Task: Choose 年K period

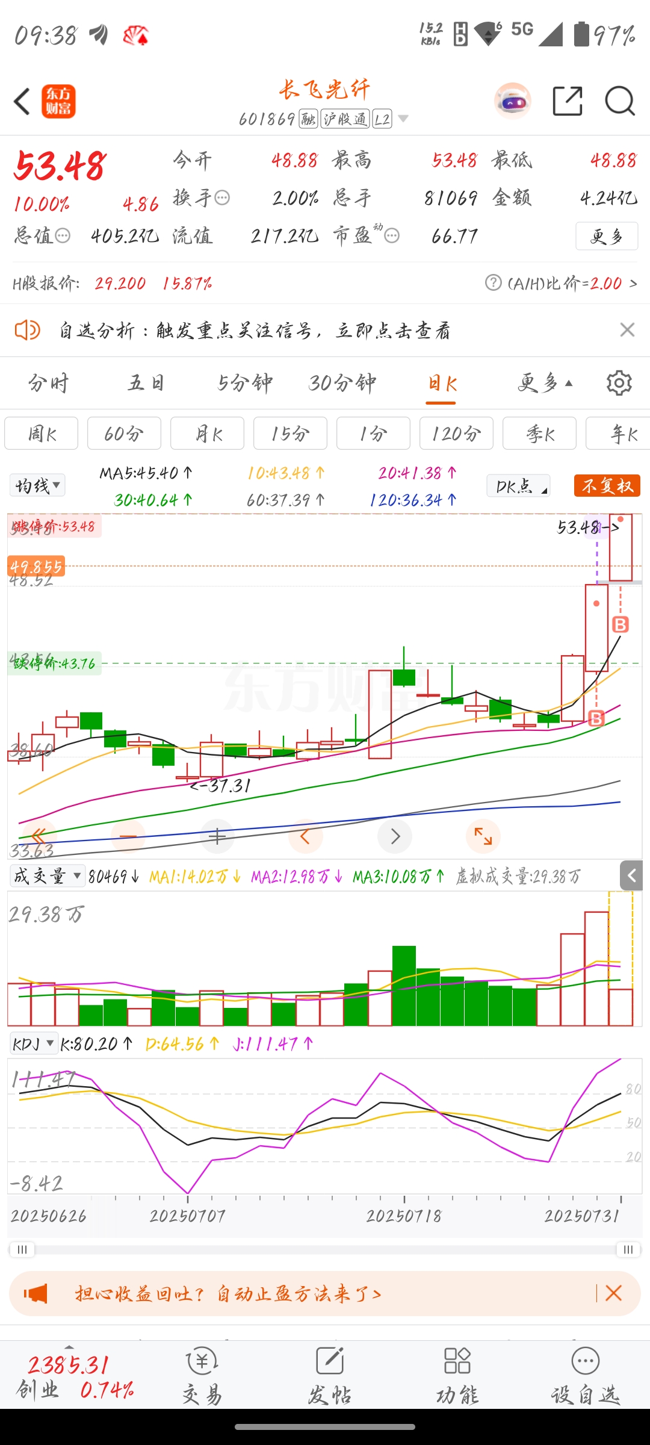Action: click(x=619, y=433)
